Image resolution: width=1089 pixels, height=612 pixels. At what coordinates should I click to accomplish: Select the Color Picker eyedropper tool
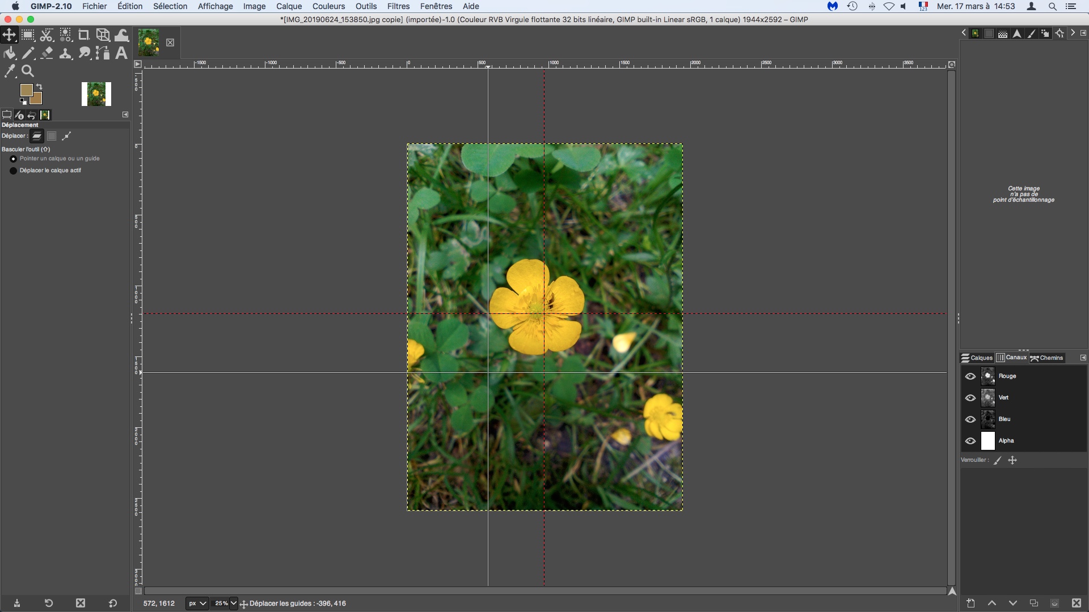coord(10,71)
